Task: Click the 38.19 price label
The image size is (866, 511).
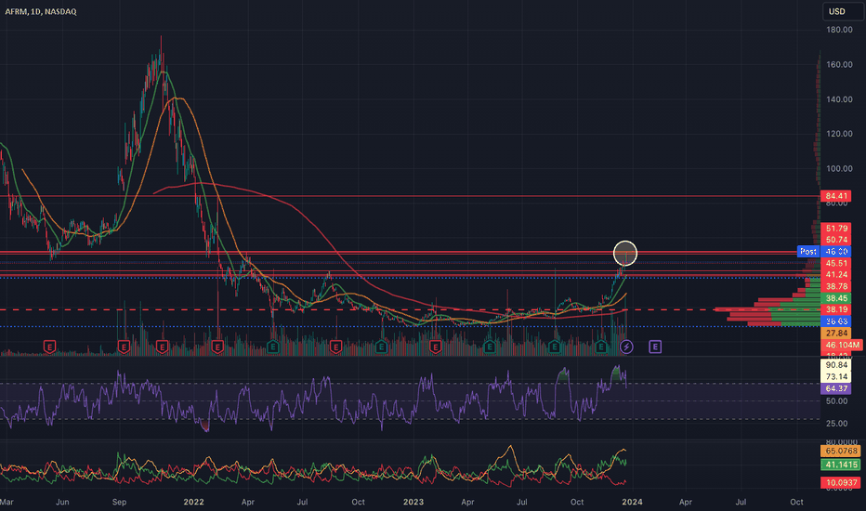Action: 836,309
